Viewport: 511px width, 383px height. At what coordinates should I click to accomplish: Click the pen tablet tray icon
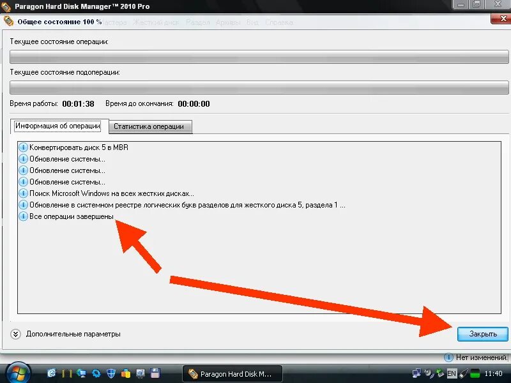click(464, 373)
